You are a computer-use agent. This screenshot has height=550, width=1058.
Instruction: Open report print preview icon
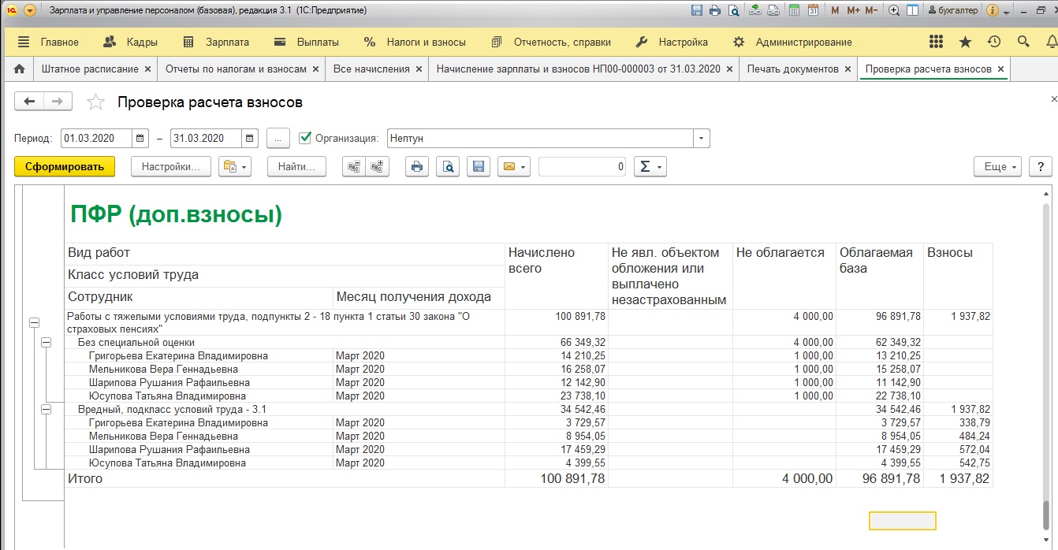point(448,166)
